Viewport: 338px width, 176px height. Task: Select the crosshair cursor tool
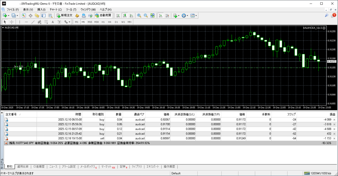coord(12,22)
